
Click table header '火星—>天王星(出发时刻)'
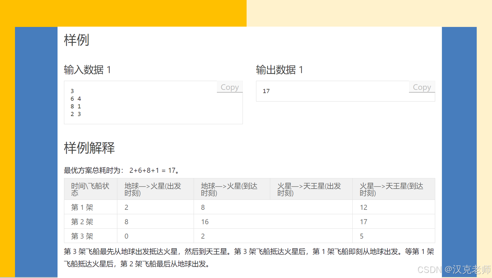(x=311, y=189)
